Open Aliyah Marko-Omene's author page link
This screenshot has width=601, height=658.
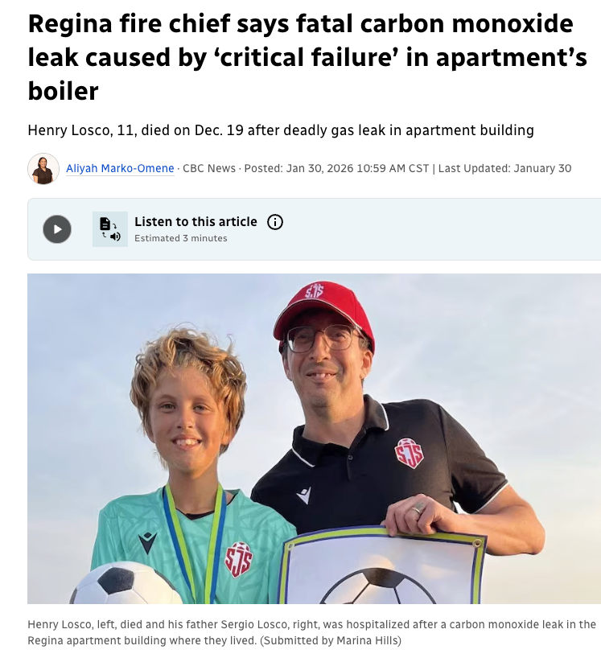click(x=120, y=168)
